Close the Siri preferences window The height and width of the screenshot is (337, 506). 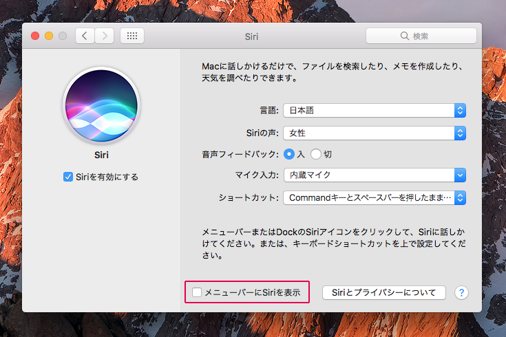(35, 36)
